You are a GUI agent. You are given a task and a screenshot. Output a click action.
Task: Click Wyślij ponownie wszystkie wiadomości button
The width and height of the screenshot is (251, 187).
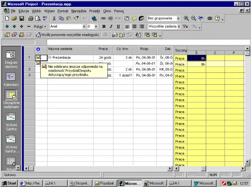point(67,35)
